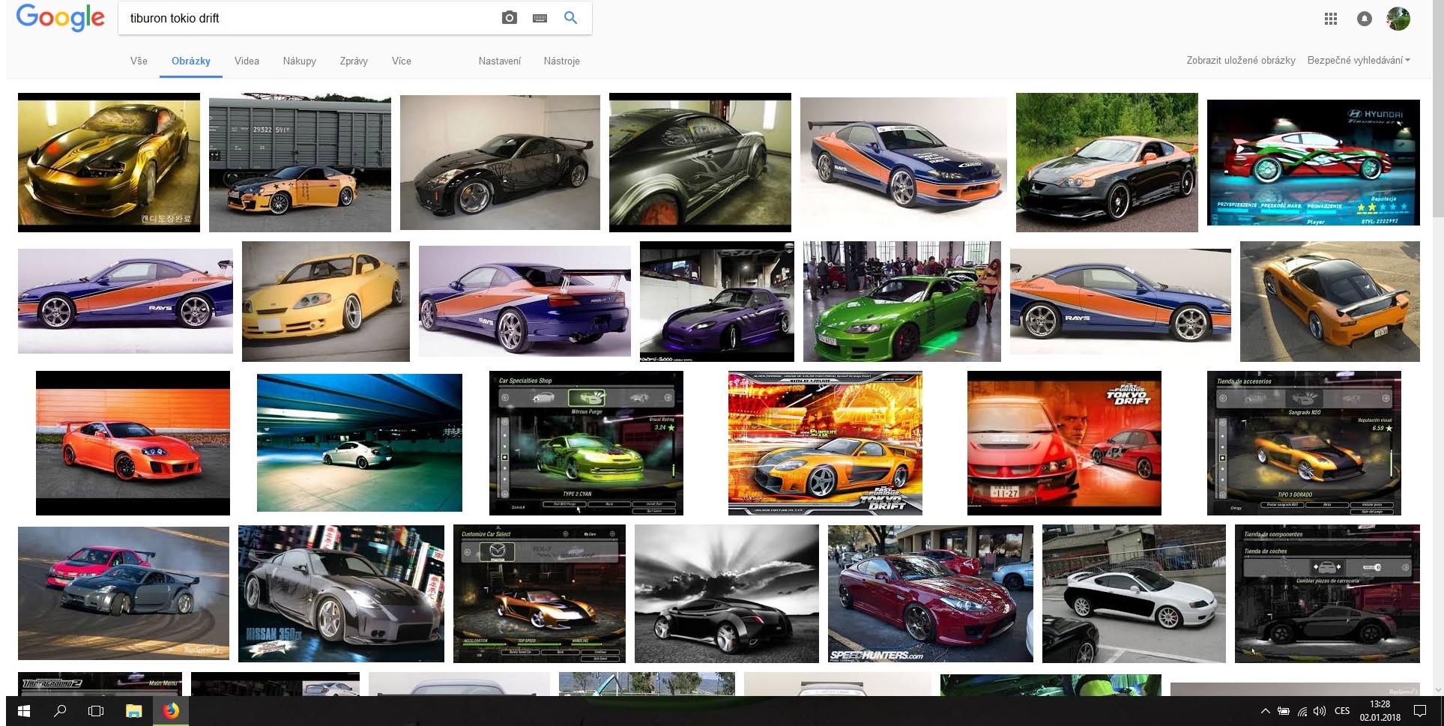The height and width of the screenshot is (726, 1444).
Task: Click the camera search-by-image icon
Action: pos(510,18)
